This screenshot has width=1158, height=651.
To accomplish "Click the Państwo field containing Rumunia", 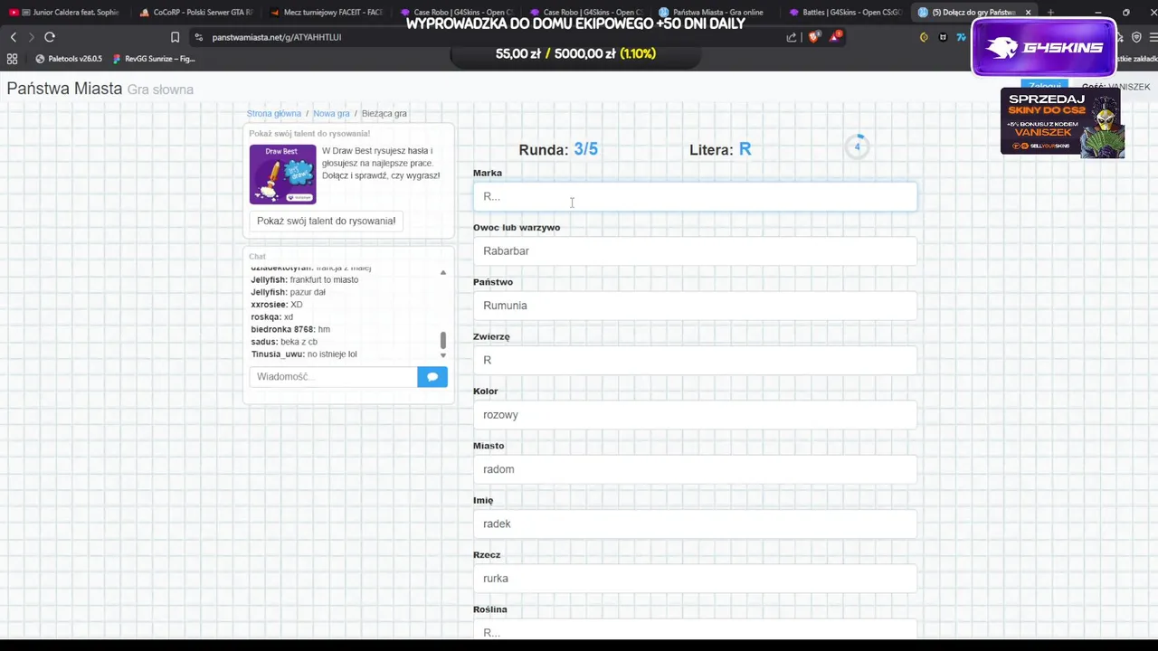I will (695, 306).
